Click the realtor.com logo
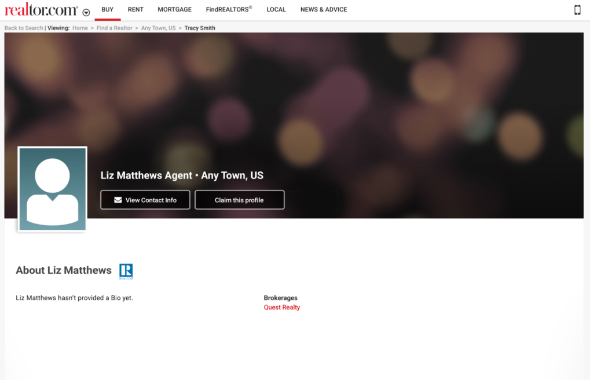The image size is (590, 380). [x=41, y=10]
